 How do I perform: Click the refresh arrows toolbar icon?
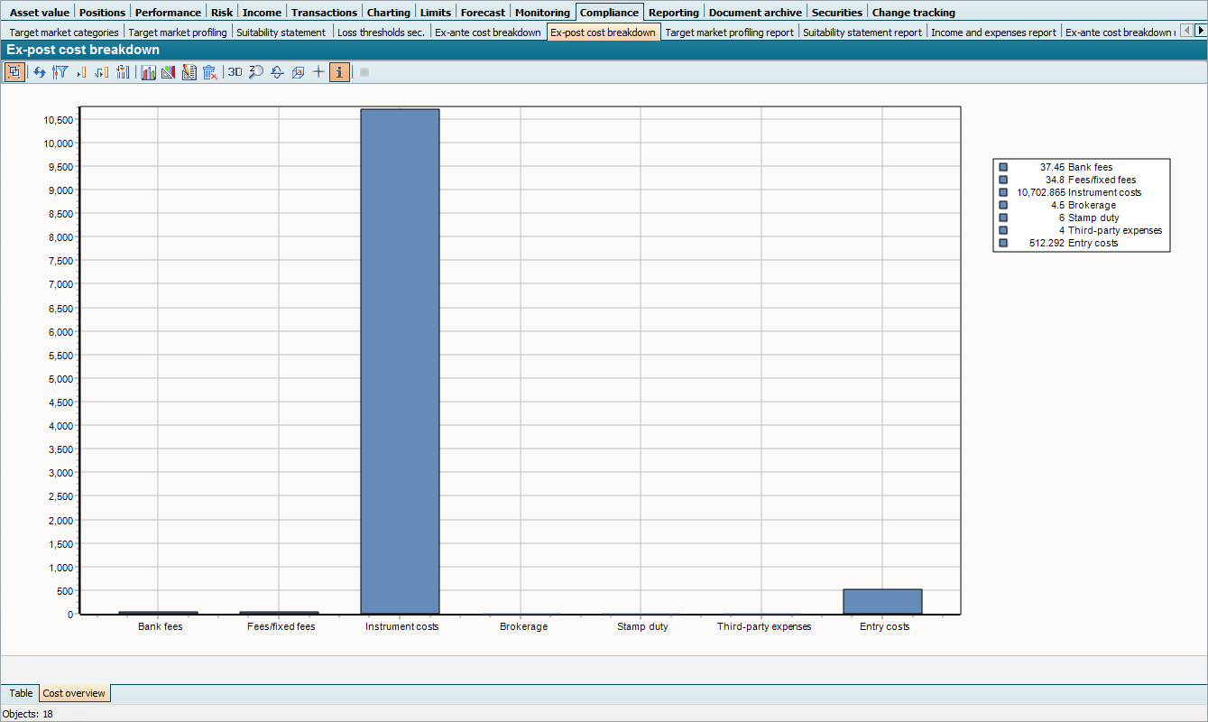click(40, 72)
